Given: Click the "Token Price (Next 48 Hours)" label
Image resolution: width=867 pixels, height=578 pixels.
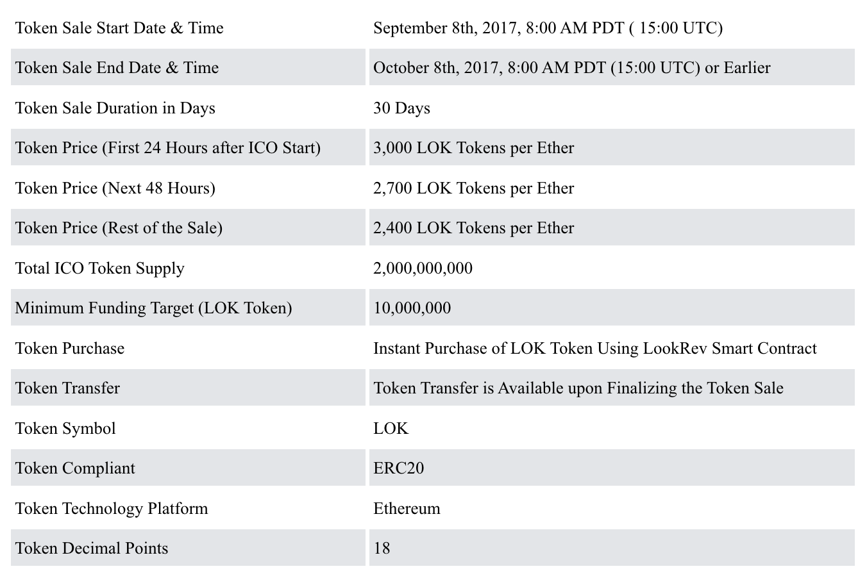Looking at the screenshot, I should [x=115, y=188].
